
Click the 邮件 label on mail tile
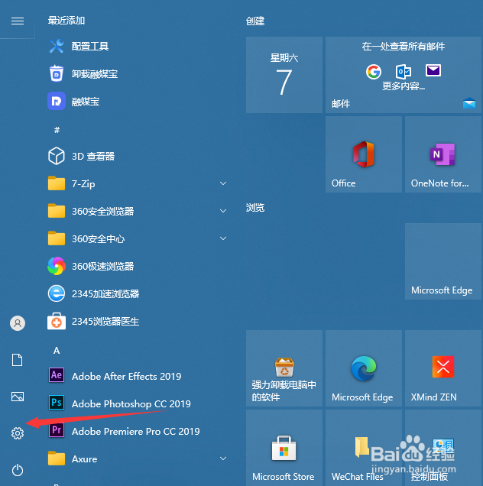click(x=341, y=103)
